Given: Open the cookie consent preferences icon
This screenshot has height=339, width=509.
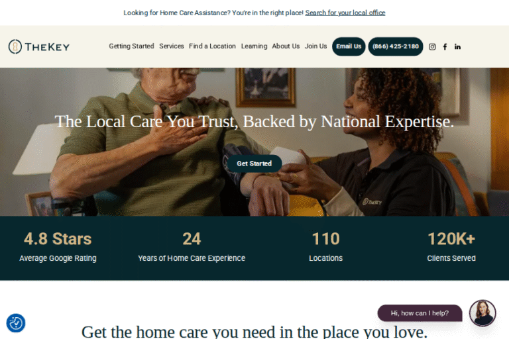Looking at the screenshot, I should (16, 323).
